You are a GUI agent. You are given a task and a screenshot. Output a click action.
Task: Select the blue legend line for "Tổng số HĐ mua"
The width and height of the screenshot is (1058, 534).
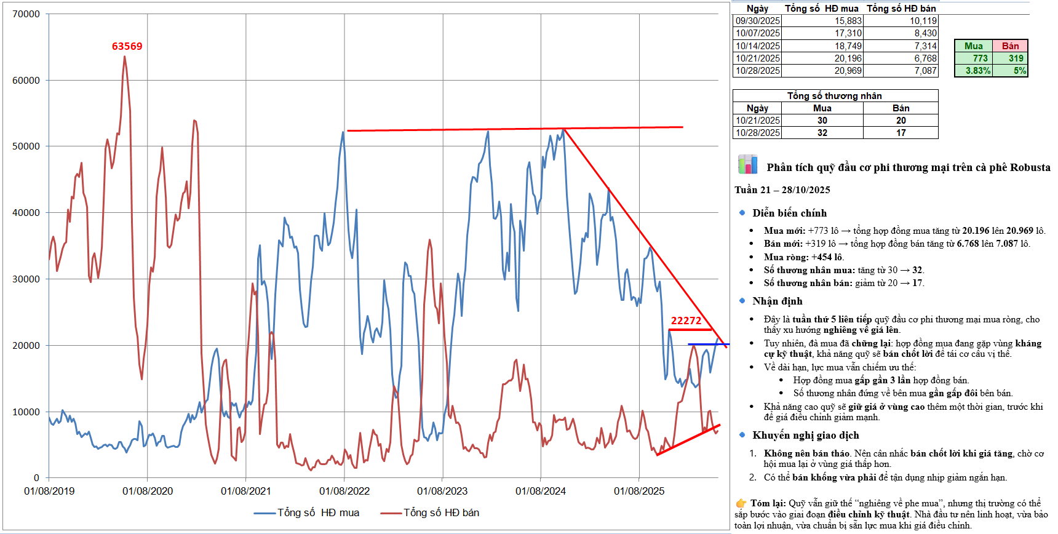tap(264, 513)
